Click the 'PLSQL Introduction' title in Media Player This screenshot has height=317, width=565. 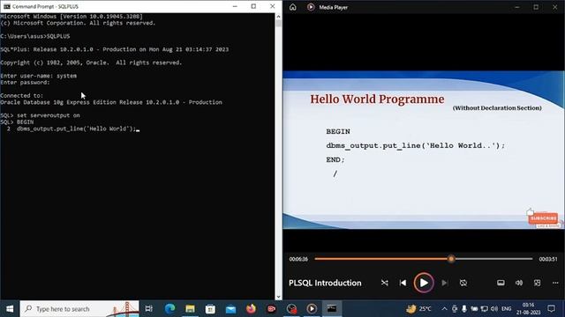pyautogui.click(x=325, y=283)
